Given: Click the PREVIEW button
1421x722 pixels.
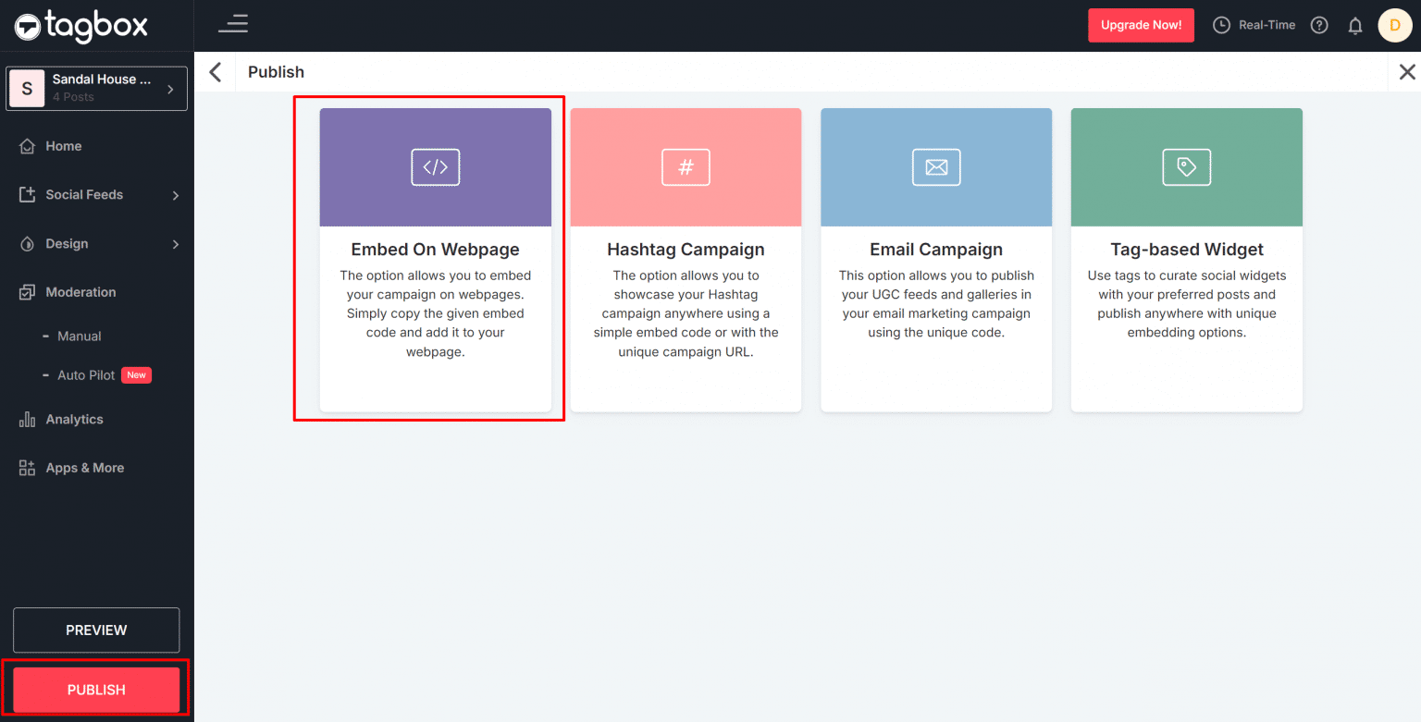Looking at the screenshot, I should [x=96, y=630].
